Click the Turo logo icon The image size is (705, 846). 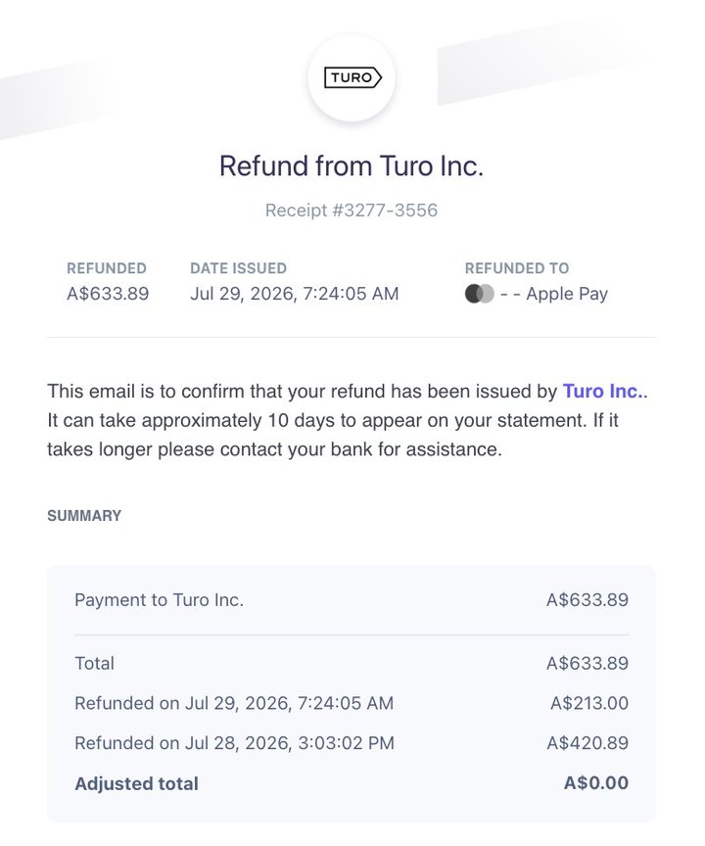pos(352,77)
